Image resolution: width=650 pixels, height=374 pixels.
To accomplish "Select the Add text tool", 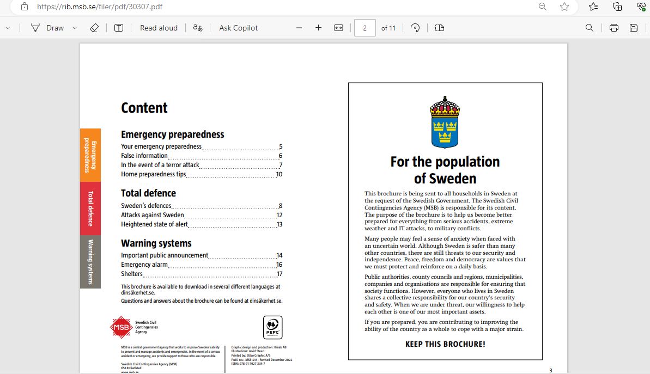I will (x=119, y=28).
